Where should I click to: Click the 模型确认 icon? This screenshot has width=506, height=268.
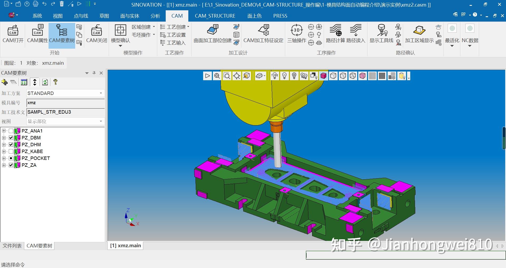(x=120, y=30)
